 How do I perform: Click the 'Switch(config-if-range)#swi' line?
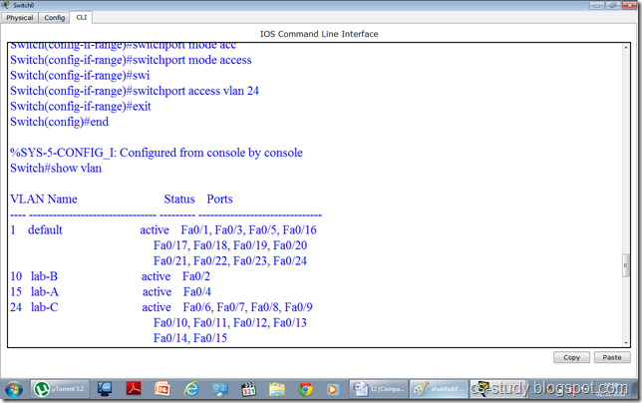80,76
